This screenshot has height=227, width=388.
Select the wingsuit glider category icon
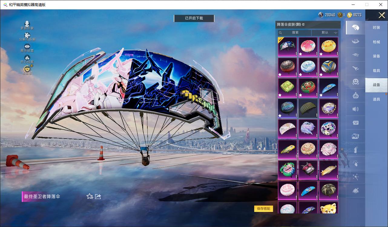point(356,41)
